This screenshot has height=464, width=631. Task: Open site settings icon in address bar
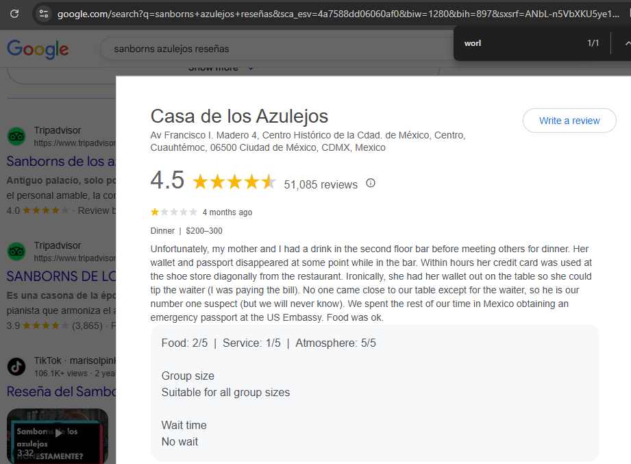[x=43, y=14]
